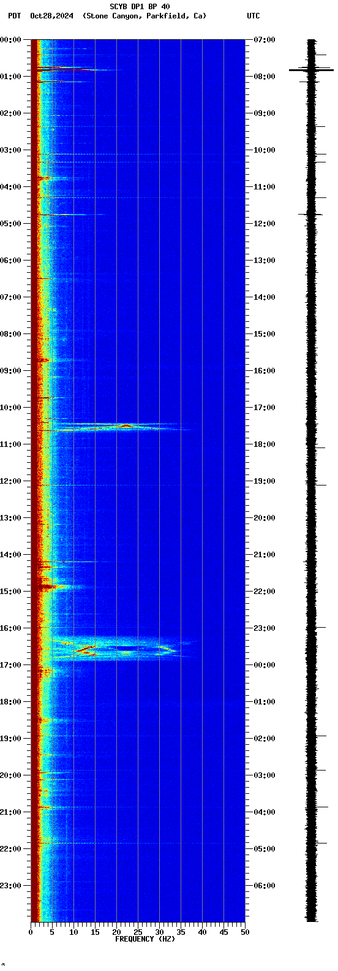Click the "FREQUENCY (HZ)" axis label
Viewport: 338px width, 971px height.
click(145, 939)
